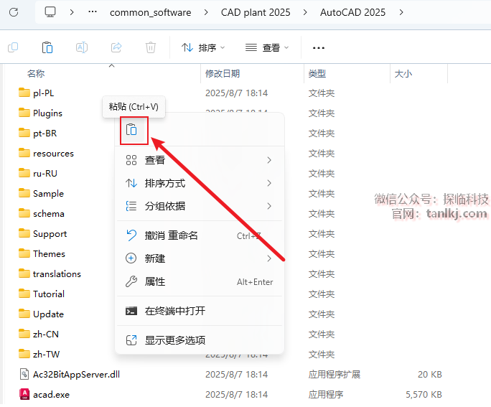Expand chevron after CAD plant 2025 breadcrumb
Screen dimensions: 491x407
pyautogui.click(x=305, y=12)
